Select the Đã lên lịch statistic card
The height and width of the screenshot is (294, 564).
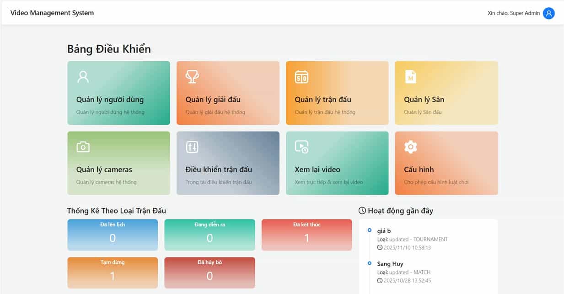113,235
